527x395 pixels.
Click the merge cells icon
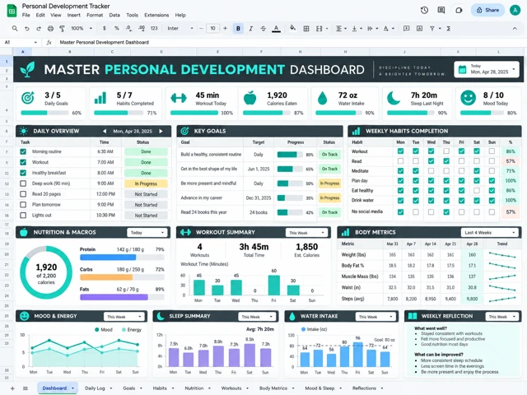pyautogui.click(x=319, y=29)
